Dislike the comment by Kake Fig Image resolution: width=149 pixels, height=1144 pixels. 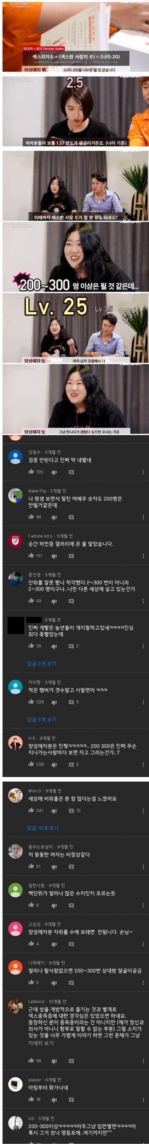coord(54,517)
